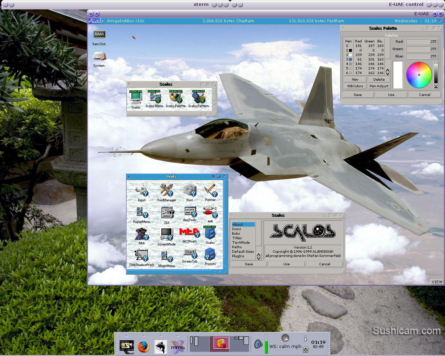Open the Scalos prefs icon in the small Scalos drawer window

136,97
